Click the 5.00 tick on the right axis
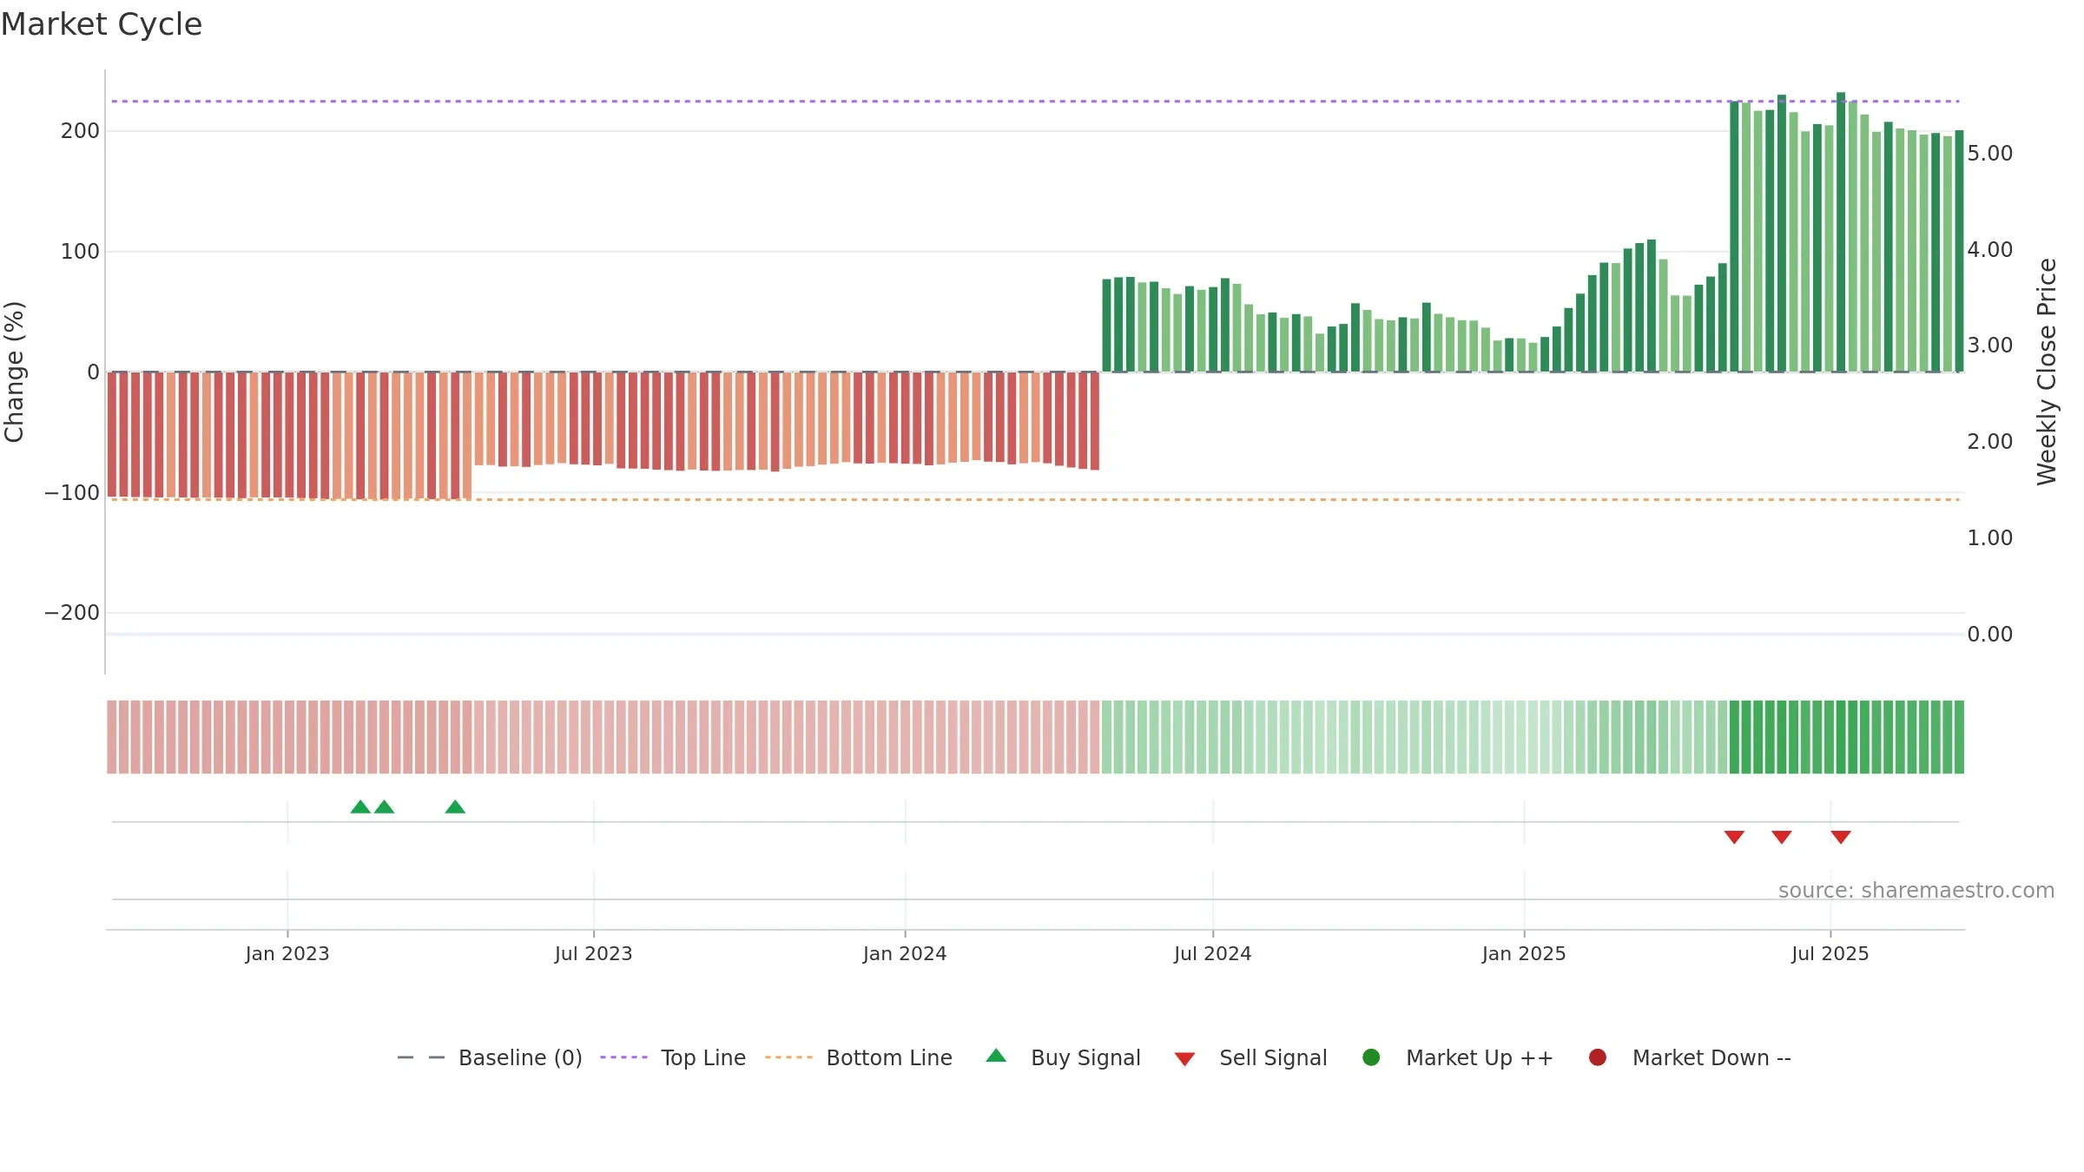The height and width of the screenshot is (1172, 2084). tap(1989, 154)
